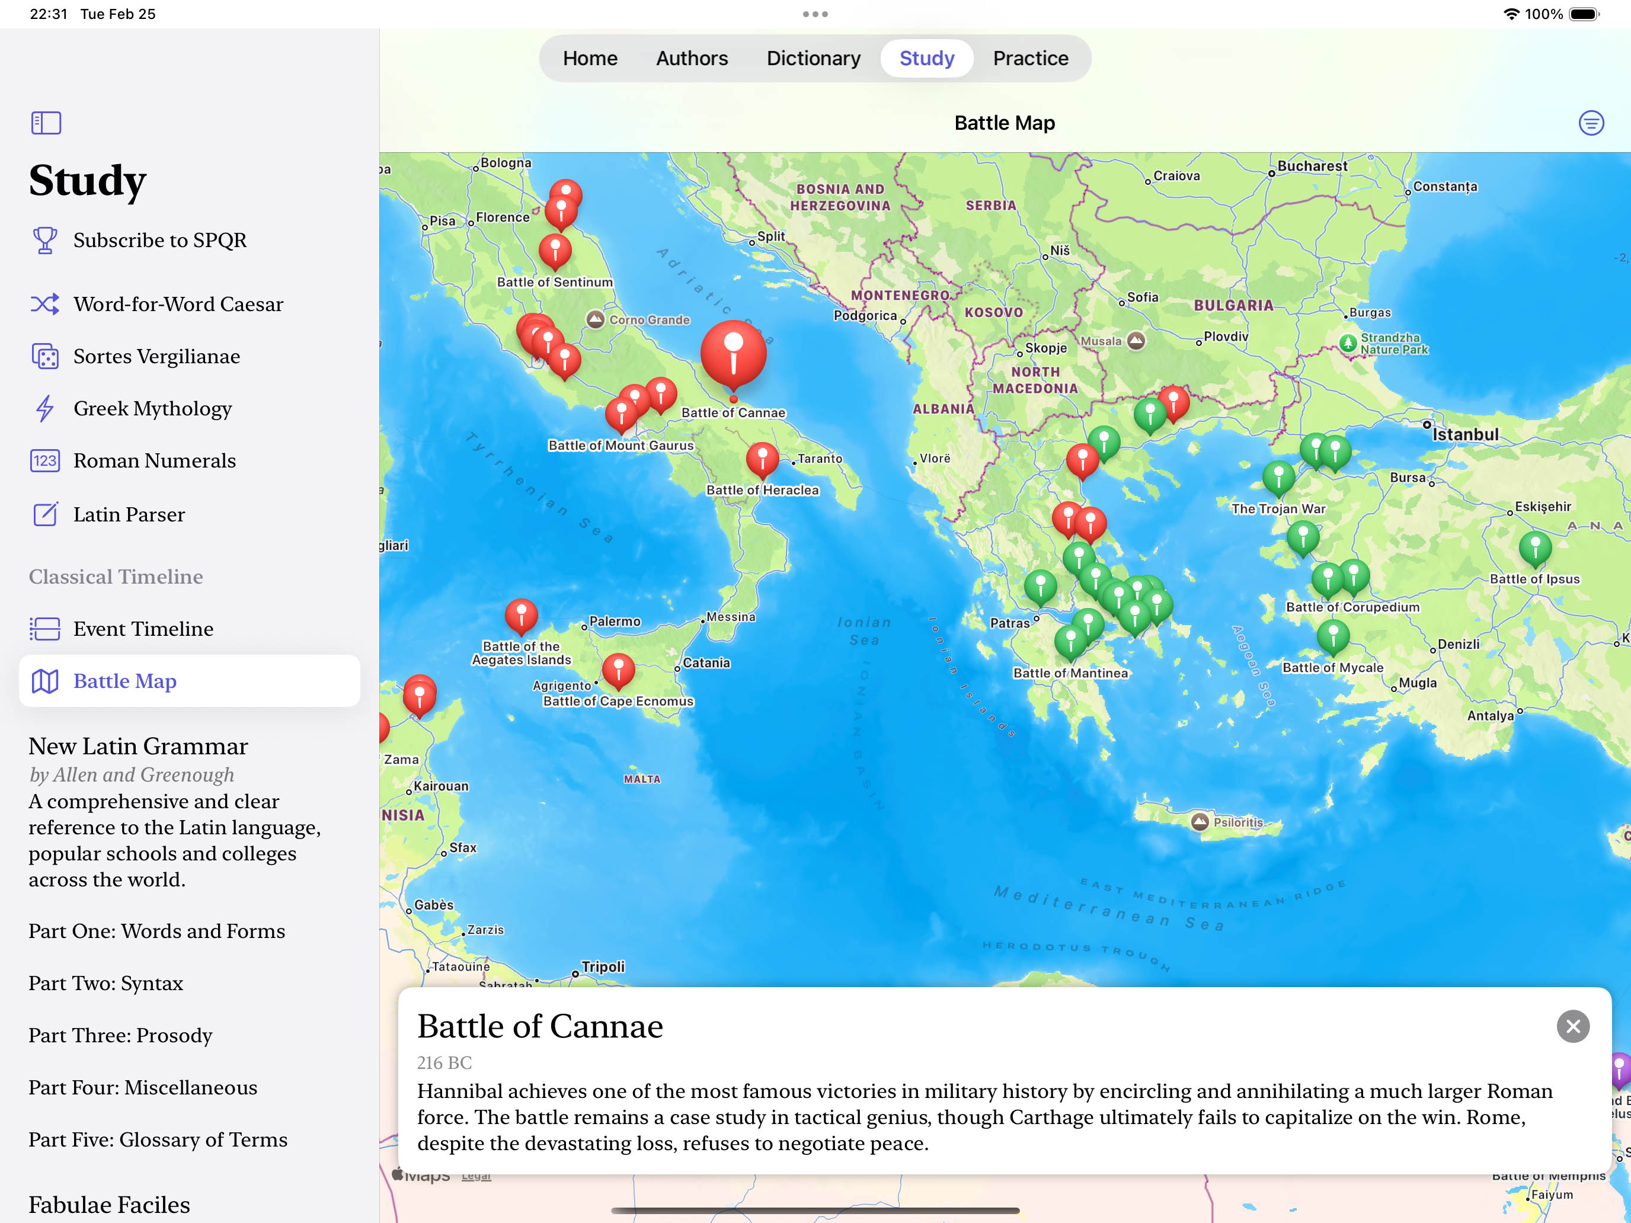
Task: Click the timeline icon for Event Timeline
Action: (x=45, y=629)
